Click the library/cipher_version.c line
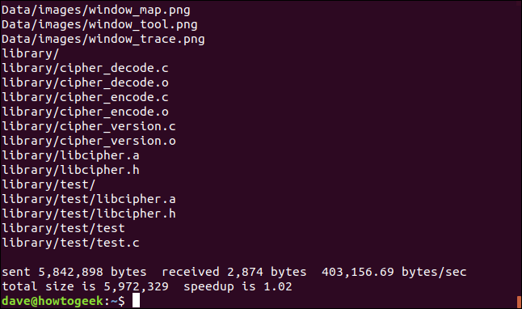 pyautogui.click(x=89, y=127)
